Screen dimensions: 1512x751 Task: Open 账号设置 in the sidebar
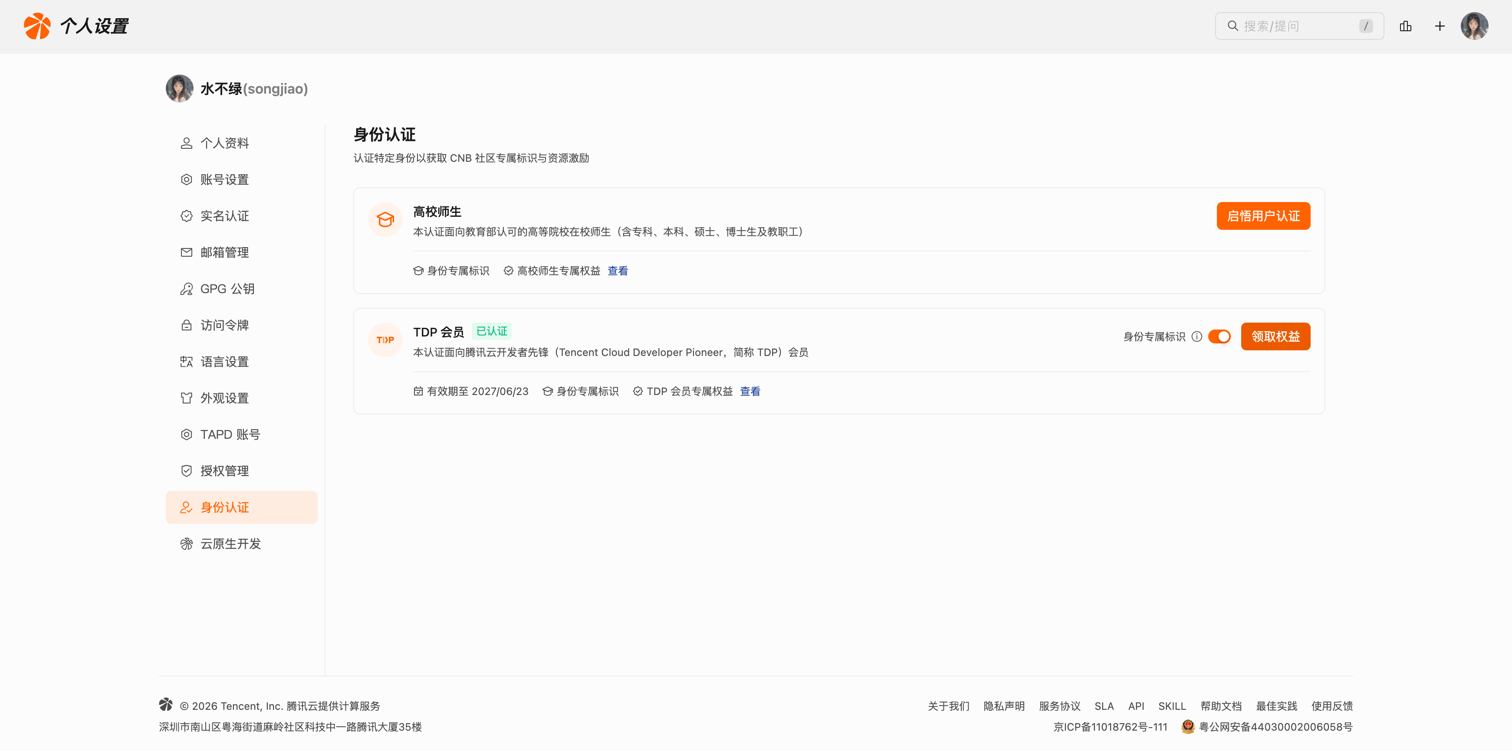click(x=242, y=180)
